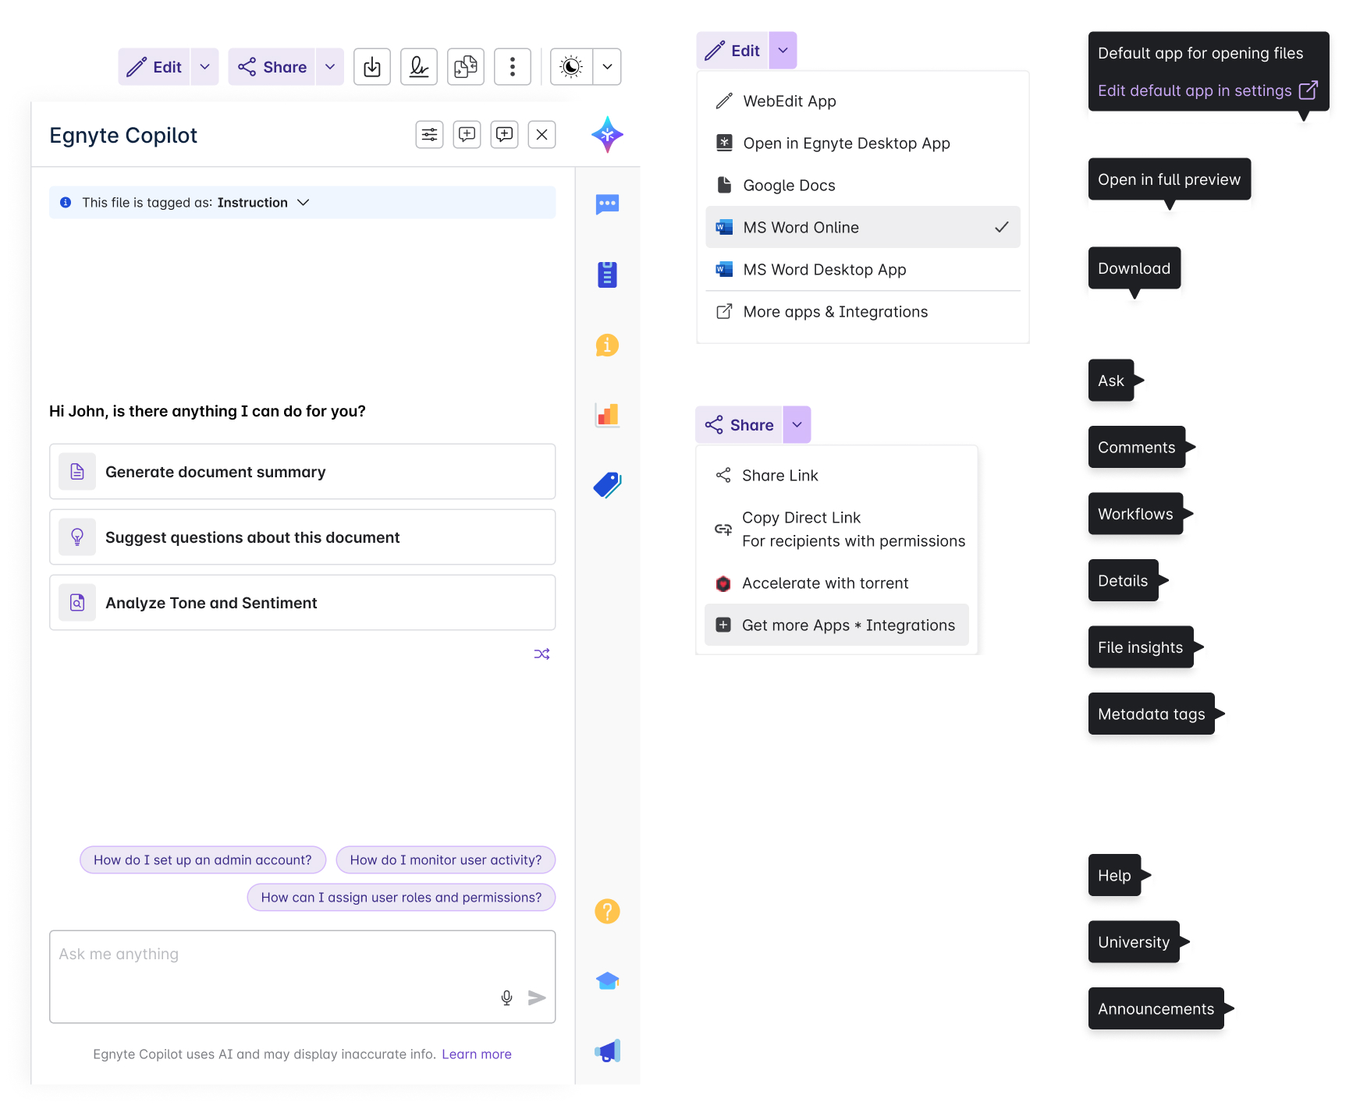Open the Metadata tags sidebar icon
The width and height of the screenshot is (1360, 1116).
[x=607, y=485]
